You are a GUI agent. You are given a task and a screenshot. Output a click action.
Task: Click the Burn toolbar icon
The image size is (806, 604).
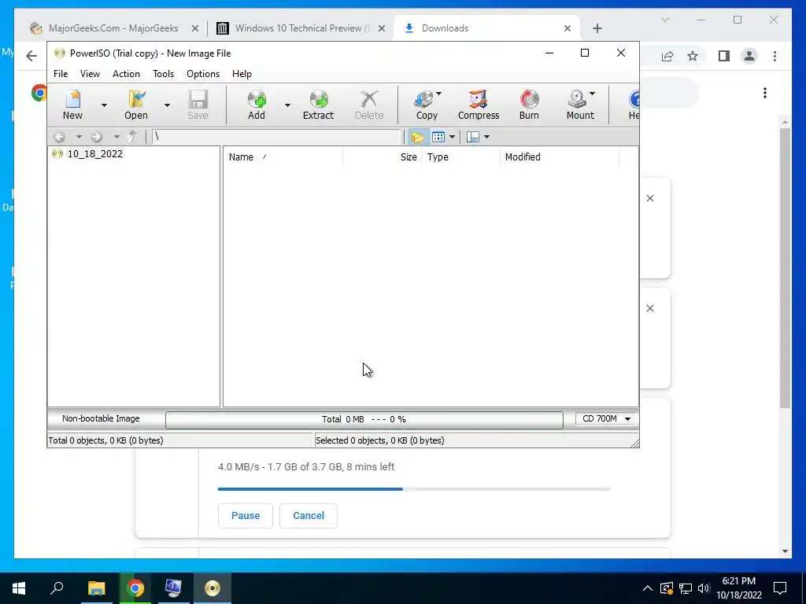[529, 105]
